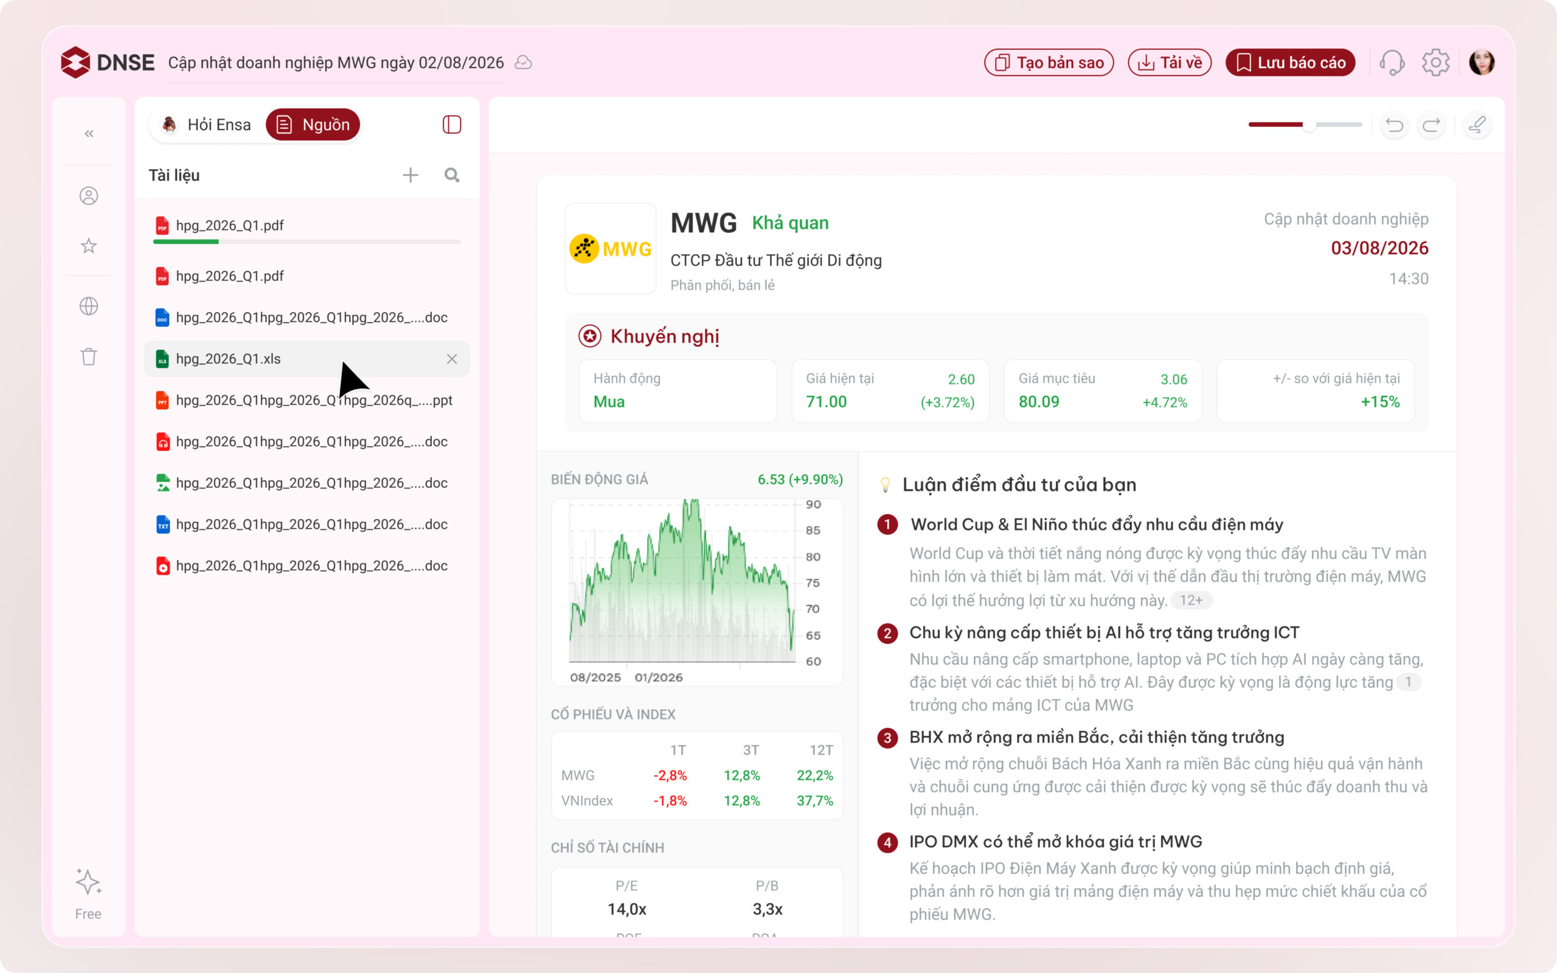The image size is (1557, 973).
Task: Click the undo arrow icon
Action: [1394, 125]
